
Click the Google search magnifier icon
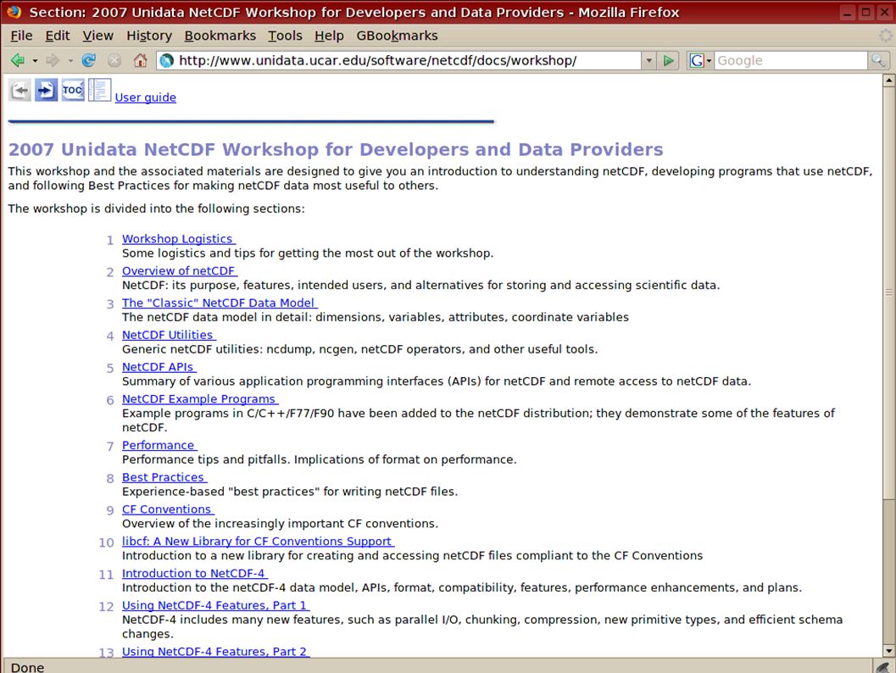coord(877,60)
